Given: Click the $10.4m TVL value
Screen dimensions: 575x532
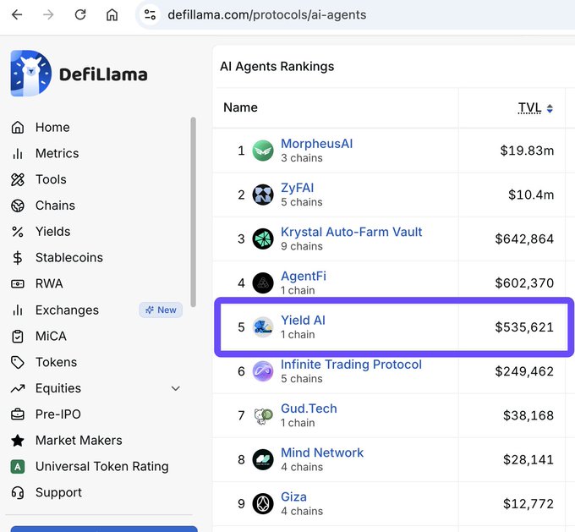Looking at the screenshot, I should pyautogui.click(x=531, y=195).
